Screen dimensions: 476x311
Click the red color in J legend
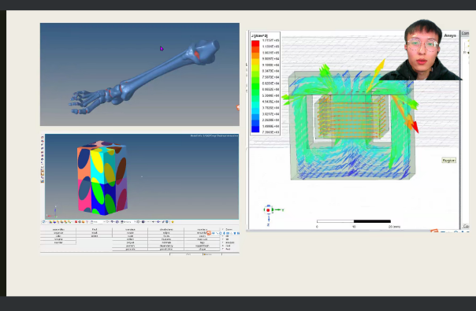(255, 43)
